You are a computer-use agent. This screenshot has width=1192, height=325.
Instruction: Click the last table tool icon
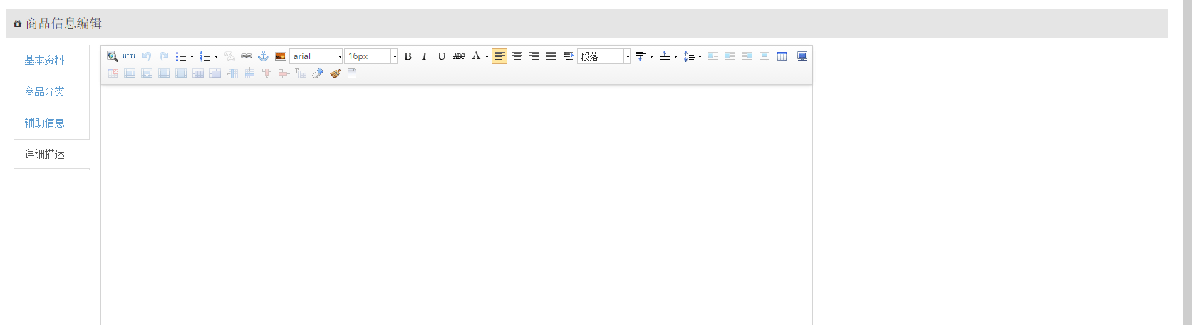[301, 73]
